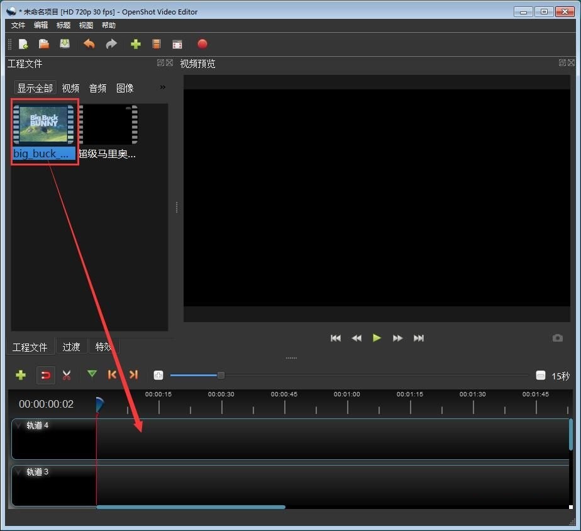Filter project files by 图像
Image resolution: width=581 pixels, height=531 pixels.
[125, 88]
